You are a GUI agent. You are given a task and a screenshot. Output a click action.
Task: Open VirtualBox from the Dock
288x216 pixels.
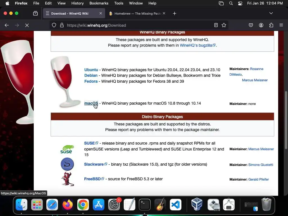point(197,204)
